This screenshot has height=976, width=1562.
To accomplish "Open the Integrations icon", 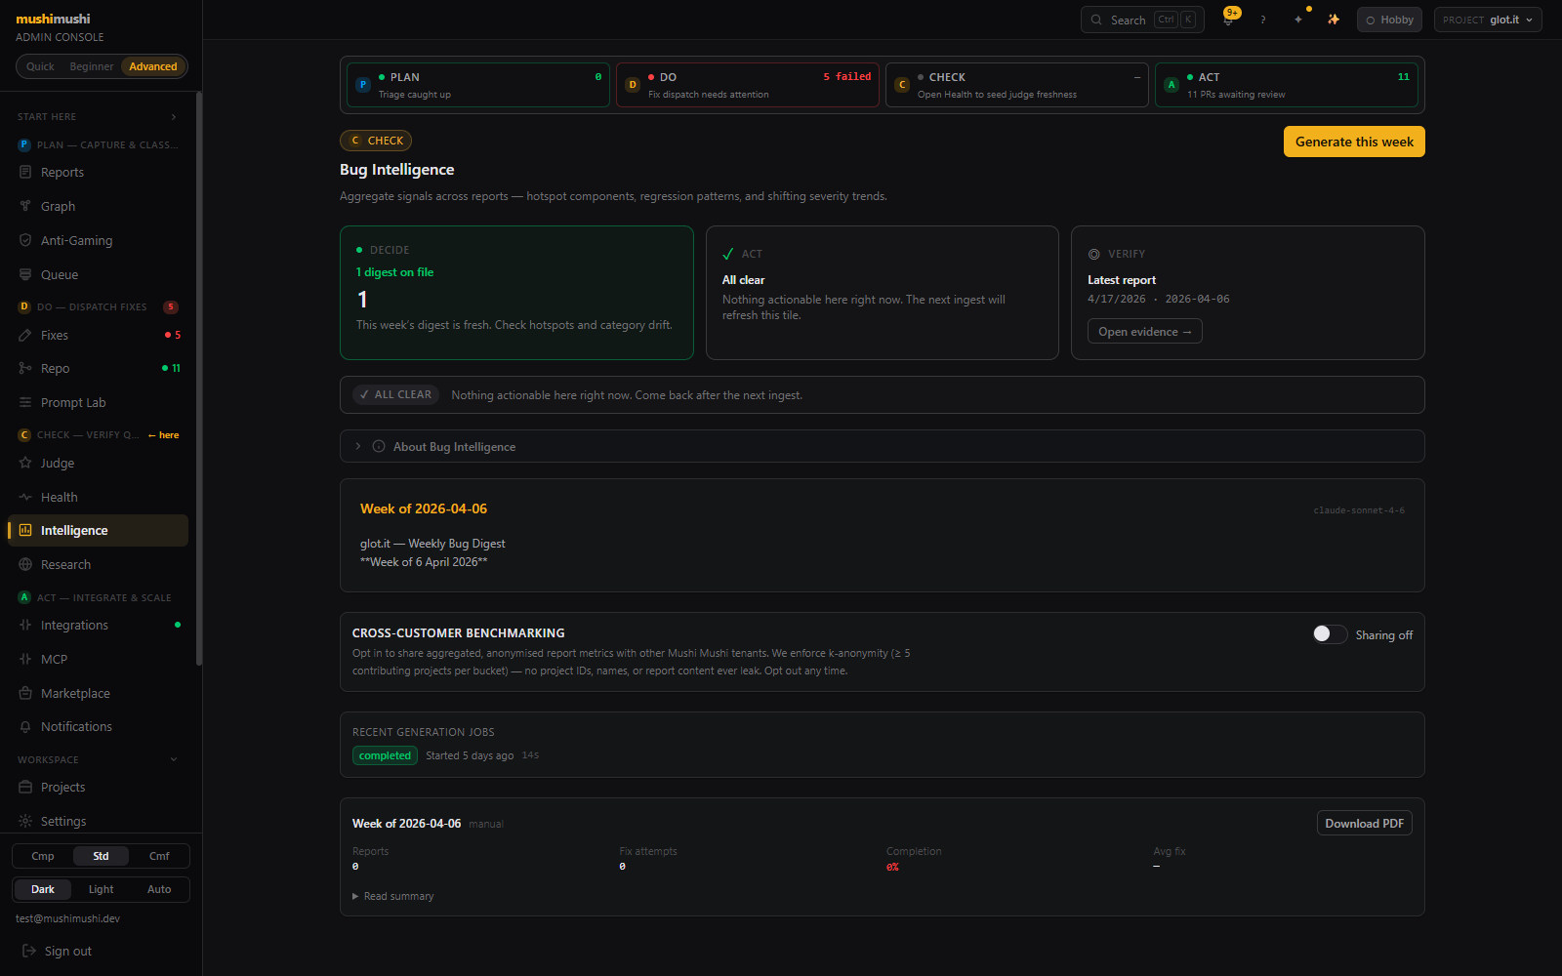I will pos(25,625).
